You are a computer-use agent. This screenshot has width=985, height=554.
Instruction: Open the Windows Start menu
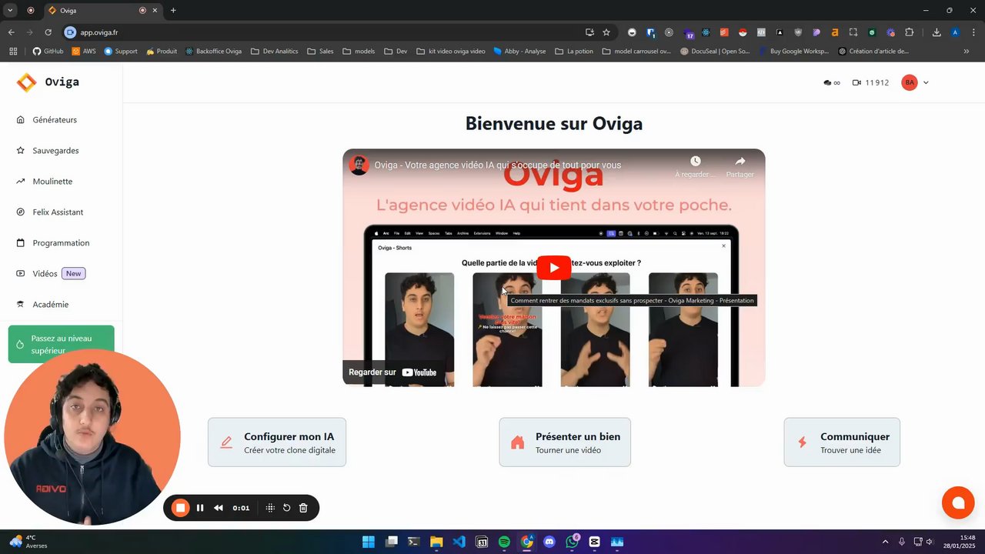(369, 542)
